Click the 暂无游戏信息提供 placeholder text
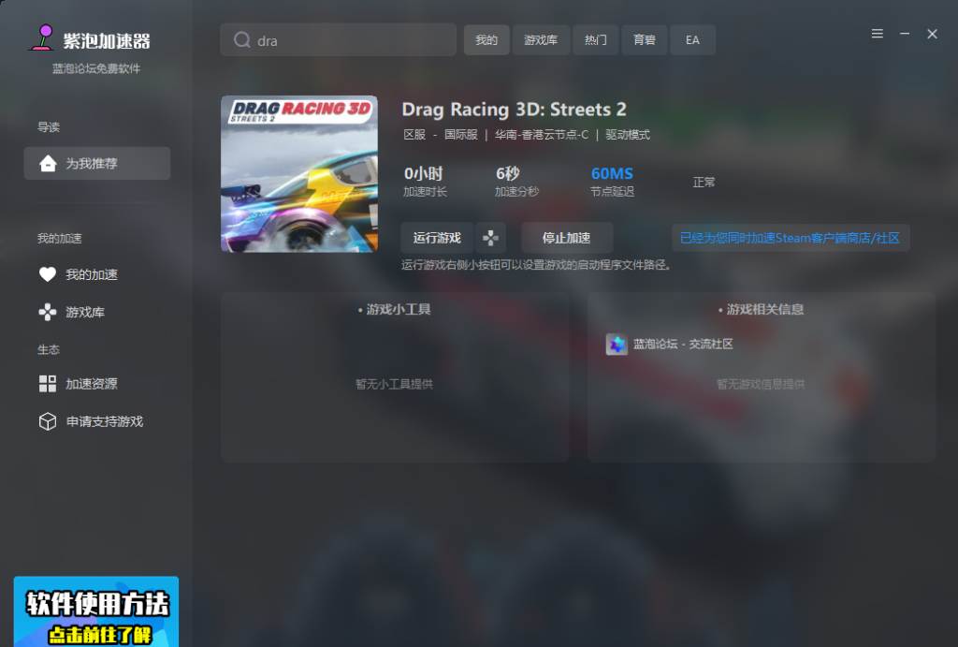958x647 pixels. pyautogui.click(x=761, y=384)
